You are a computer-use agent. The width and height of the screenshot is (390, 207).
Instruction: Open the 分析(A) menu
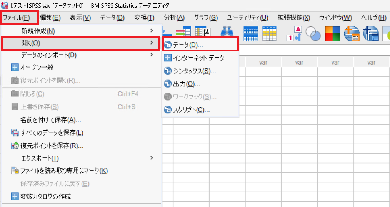174,18
